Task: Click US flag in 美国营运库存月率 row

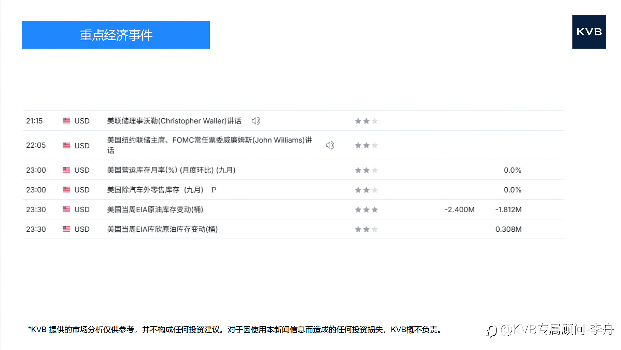Action: tap(66, 170)
